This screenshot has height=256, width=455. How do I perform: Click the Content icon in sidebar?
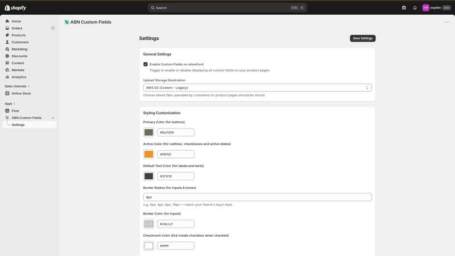click(7, 63)
